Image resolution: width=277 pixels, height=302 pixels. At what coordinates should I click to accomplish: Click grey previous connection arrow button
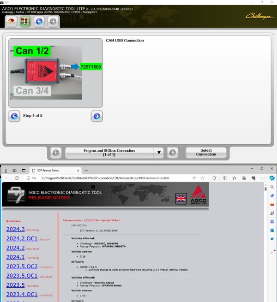click(x=56, y=153)
